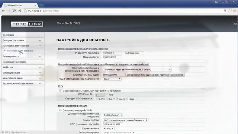
Task: Expand the Межсетевой экран menu section
Action: coord(23,78)
